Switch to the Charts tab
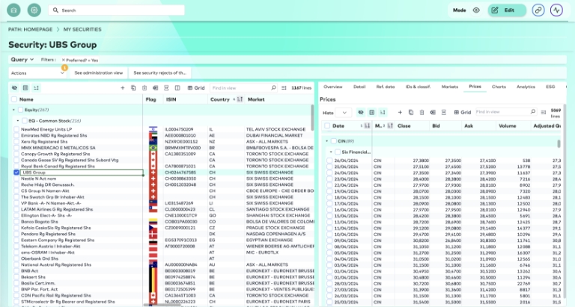This screenshot has height=307, width=575. (499, 87)
